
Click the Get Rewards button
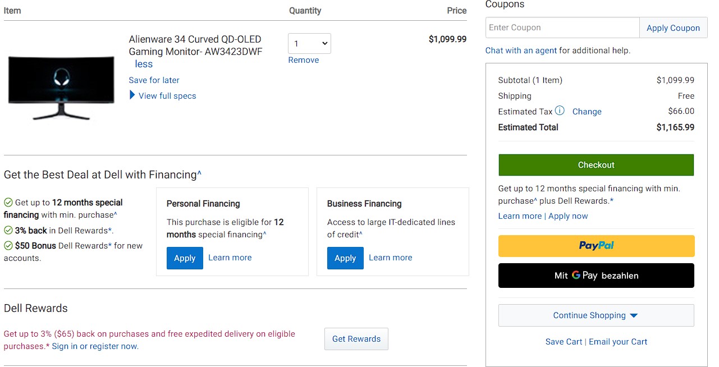click(x=356, y=339)
